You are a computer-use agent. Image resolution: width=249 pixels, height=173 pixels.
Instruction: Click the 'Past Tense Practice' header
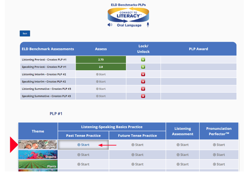(83, 136)
